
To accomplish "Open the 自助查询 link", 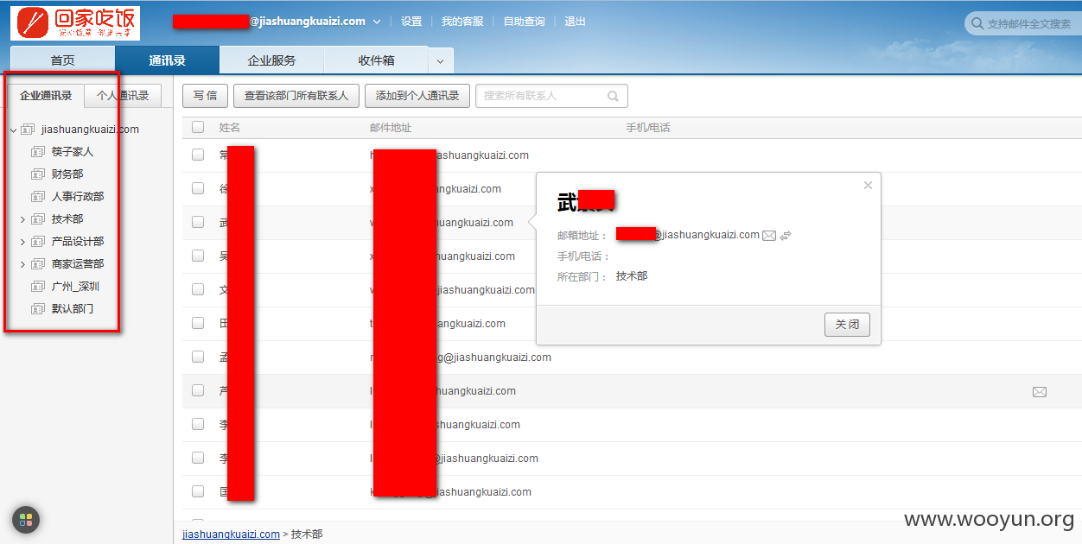I will coord(525,22).
